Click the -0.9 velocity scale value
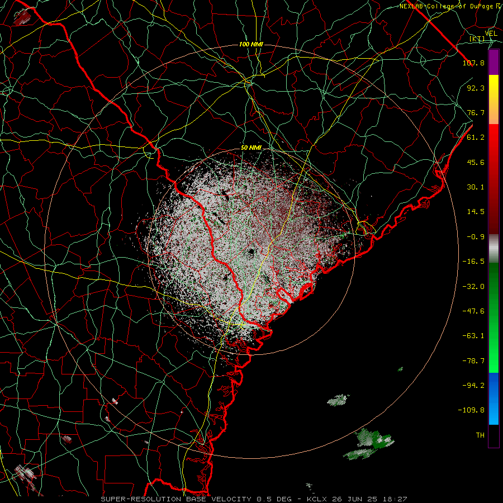The height and width of the screenshot is (503, 503). [476, 237]
